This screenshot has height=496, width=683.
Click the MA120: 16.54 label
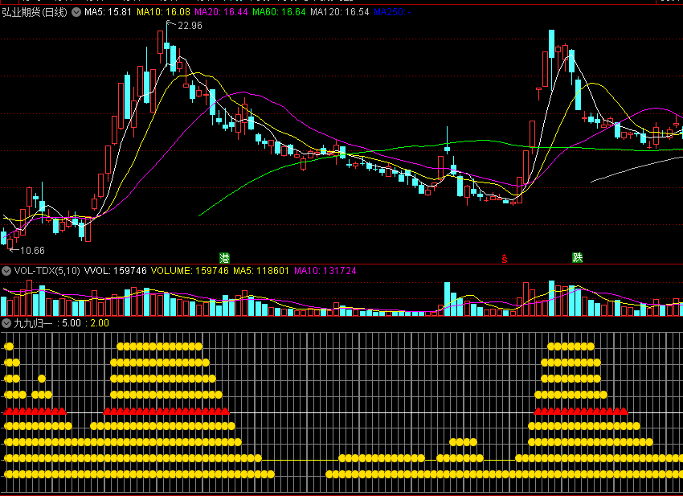[340, 12]
